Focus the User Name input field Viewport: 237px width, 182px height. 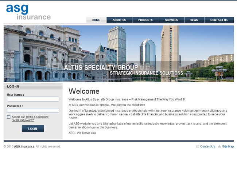tap(33, 99)
